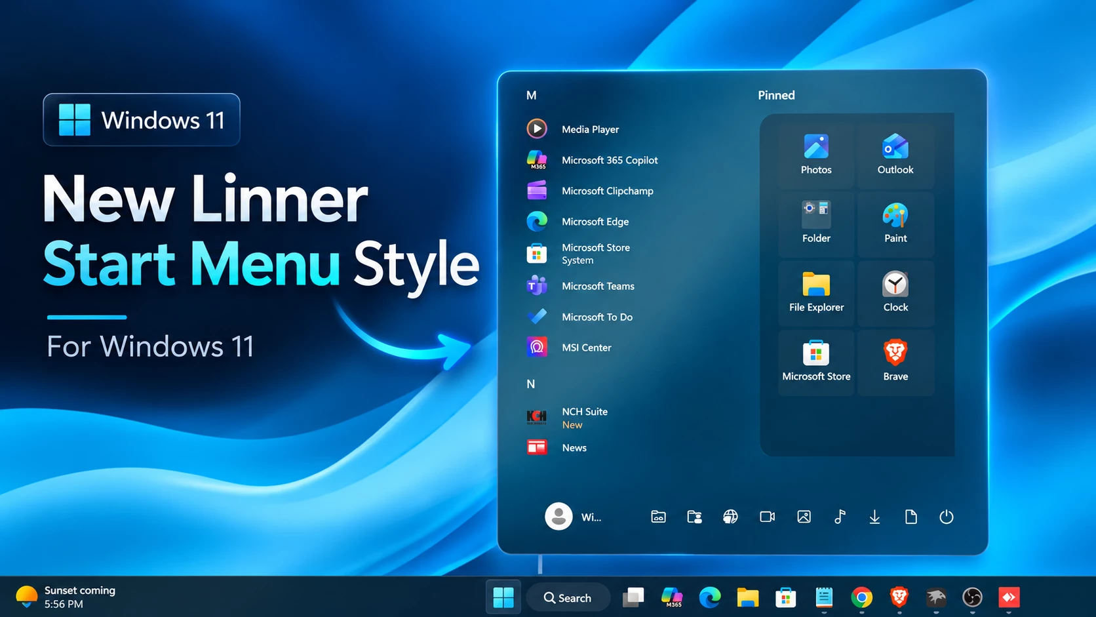Open the pinned Outlook app
The image size is (1096, 617).
[x=895, y=155]
